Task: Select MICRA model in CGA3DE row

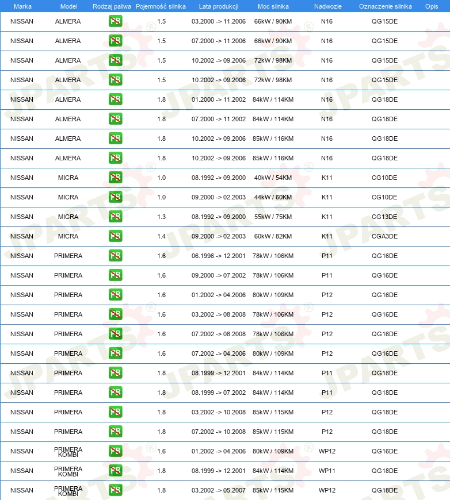Action: point(68,236)
